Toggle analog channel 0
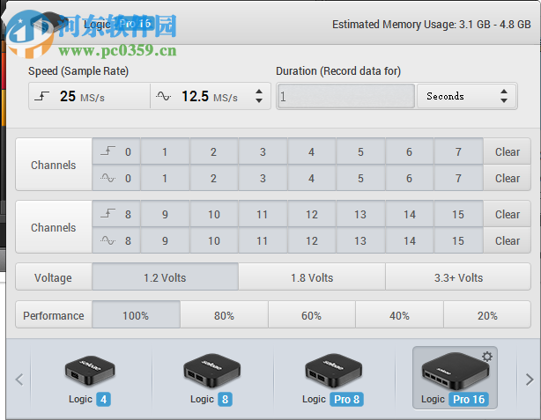This screenshot has width=541, height=420. (x=116, y=178)
